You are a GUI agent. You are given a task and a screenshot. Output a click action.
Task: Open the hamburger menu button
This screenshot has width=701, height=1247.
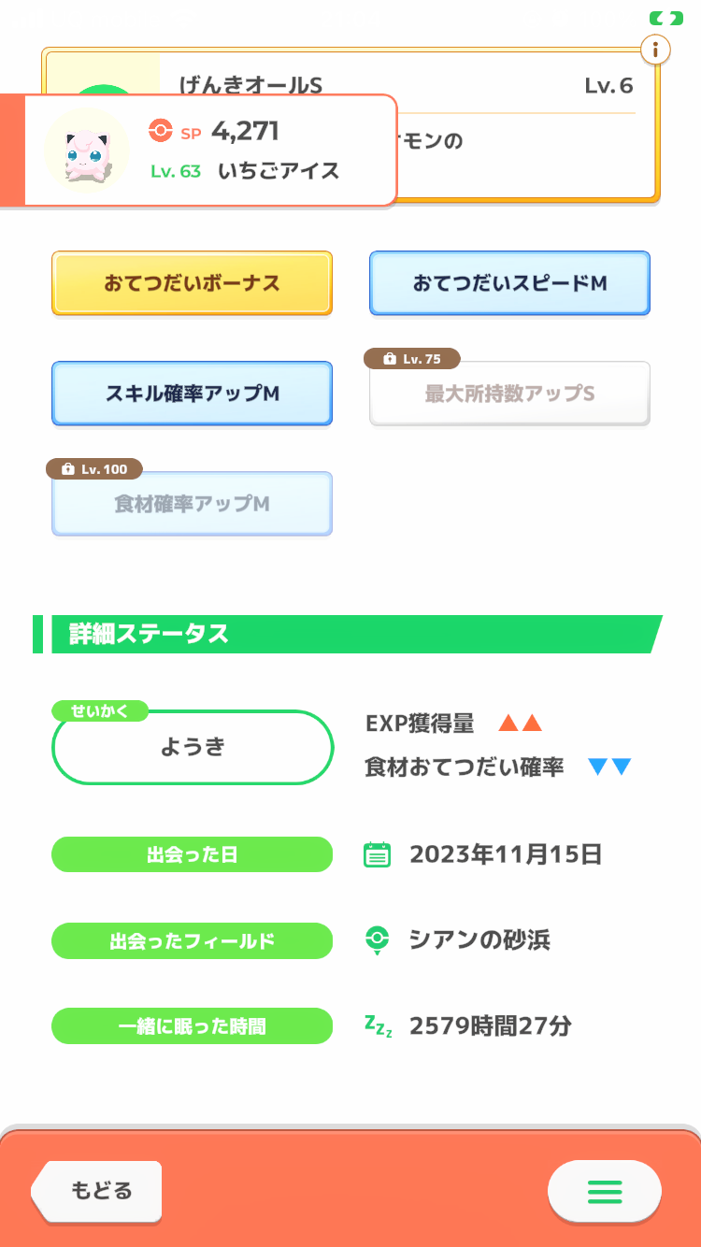tap(605, 1191)
